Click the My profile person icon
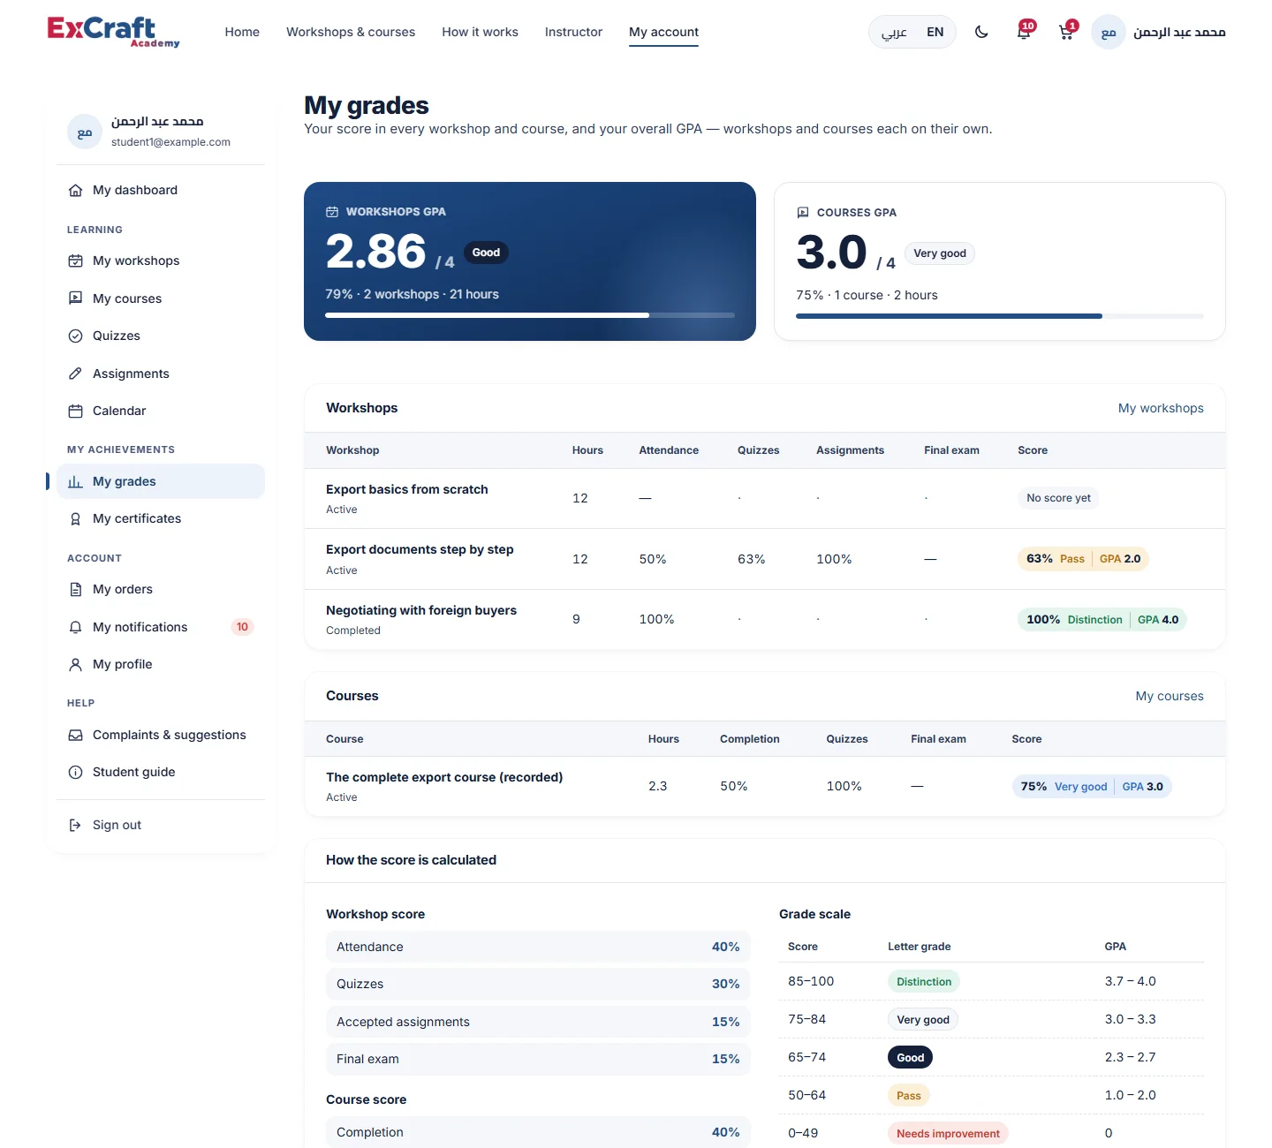Screen dimensions: 1272x1148 (x=76, y=665)
